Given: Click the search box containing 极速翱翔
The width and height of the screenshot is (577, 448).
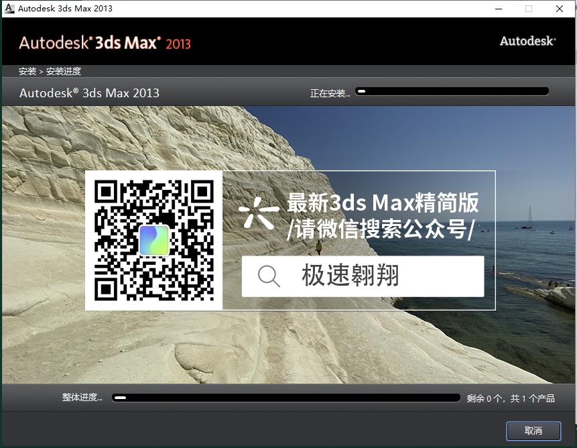Looking at the screenshot, I should pos(363,276).
